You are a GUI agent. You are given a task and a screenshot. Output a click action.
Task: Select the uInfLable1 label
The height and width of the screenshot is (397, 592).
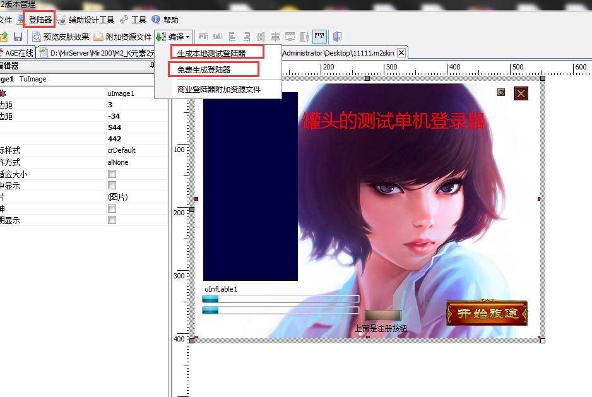[x=221, y=289]
